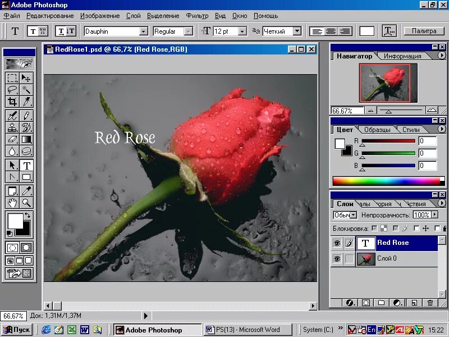Click the Adobe Online eye image
Viewport: 449px width, 337px height.
(20, 63)
